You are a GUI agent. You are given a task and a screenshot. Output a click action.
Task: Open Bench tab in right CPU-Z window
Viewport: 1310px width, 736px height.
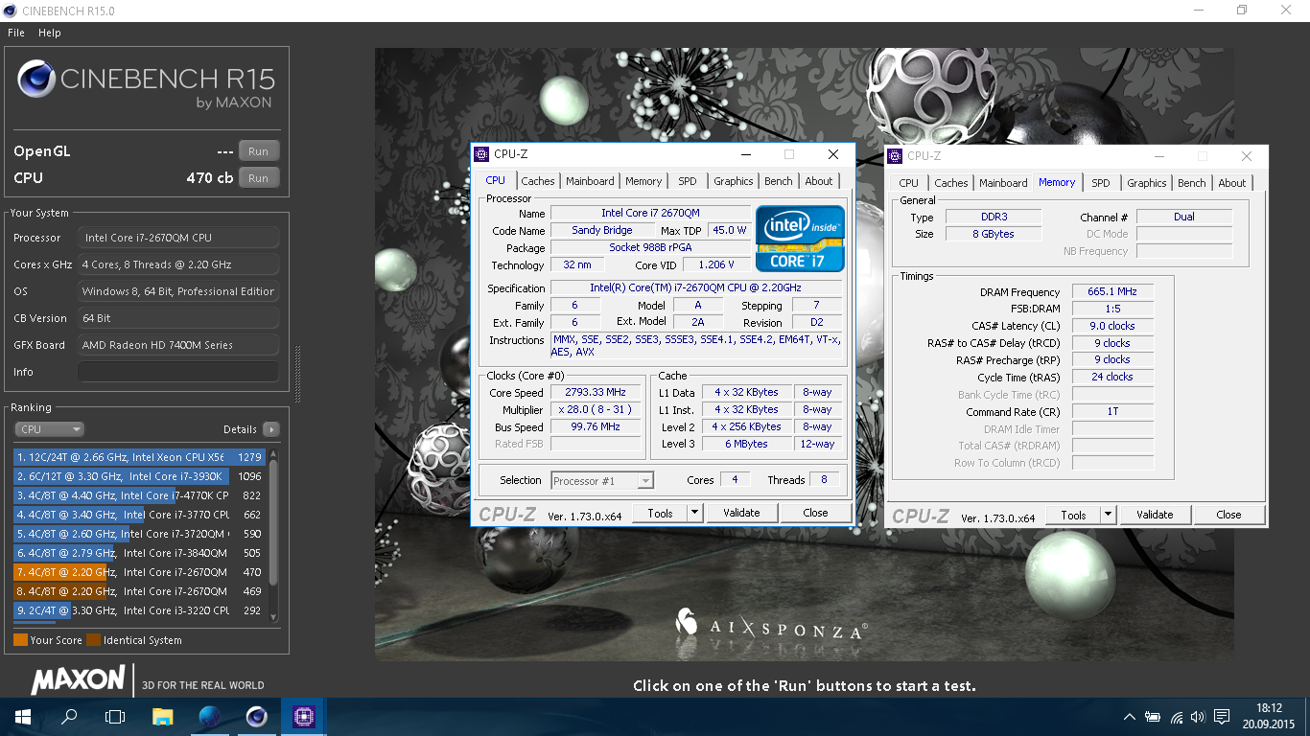pyautogui.click(x=1192, y=183)
